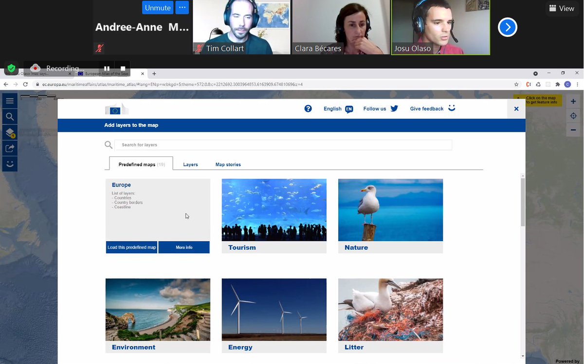The width and height of the screenshot is (584, 364).
Task: Click More info on Europe card
Action: [x=184, y=247]
